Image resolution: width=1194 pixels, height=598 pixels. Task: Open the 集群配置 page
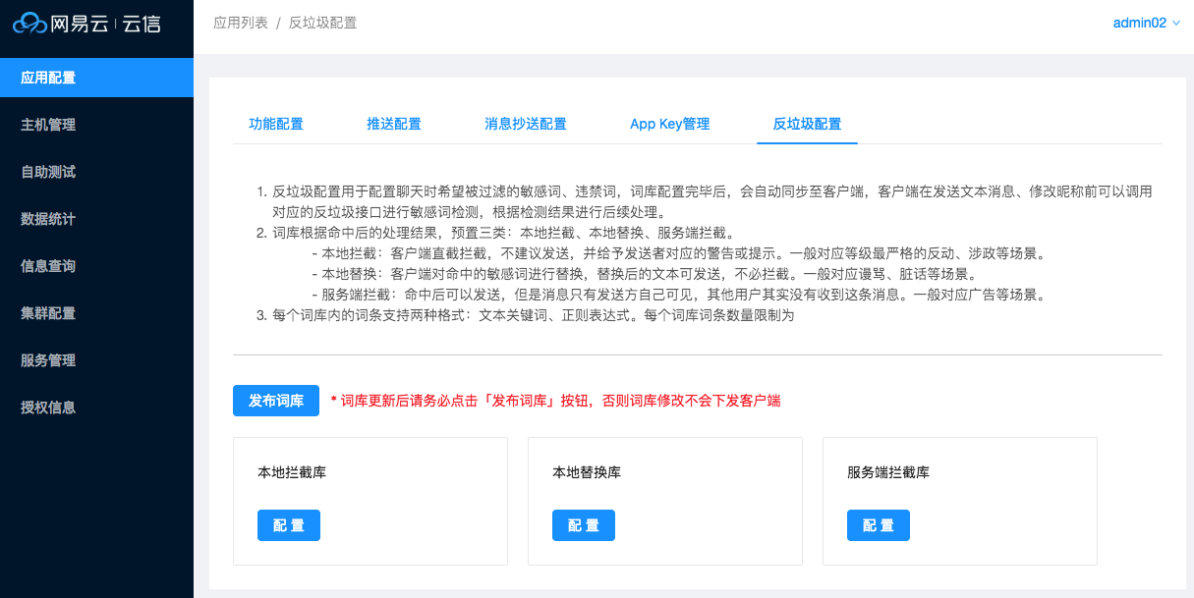(54, 312)
